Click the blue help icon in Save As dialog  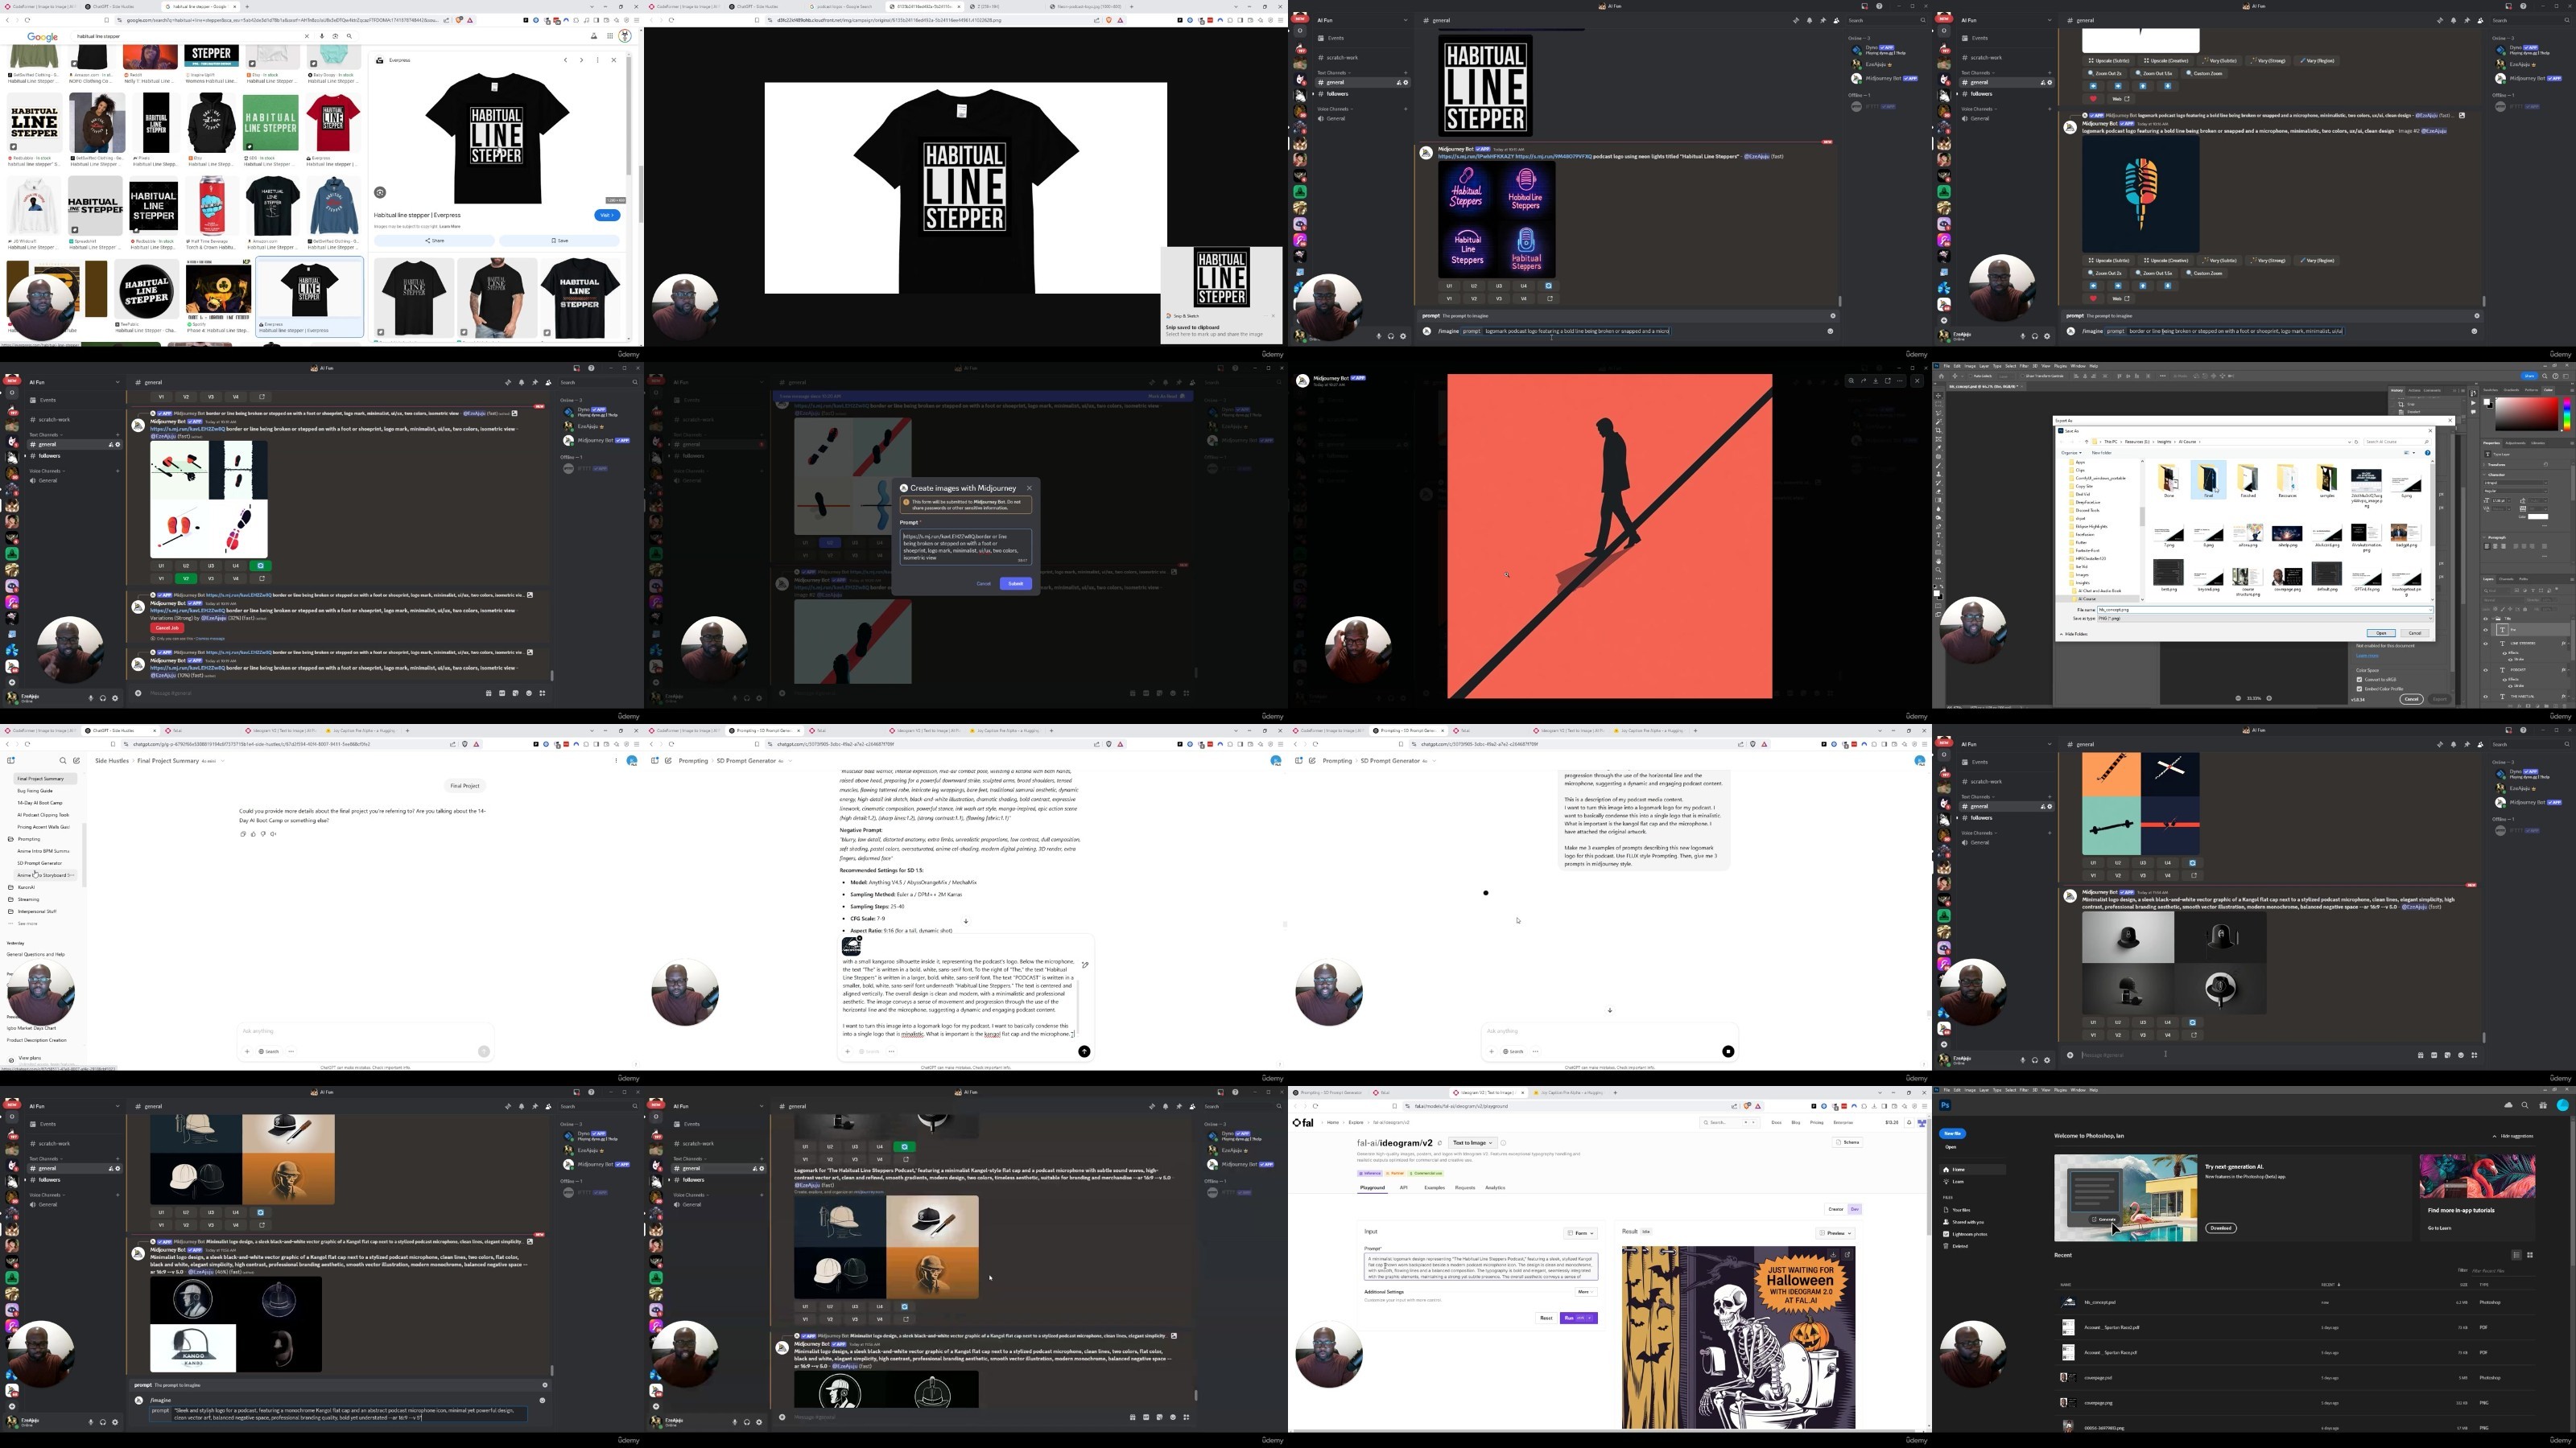click(2428, 454)
